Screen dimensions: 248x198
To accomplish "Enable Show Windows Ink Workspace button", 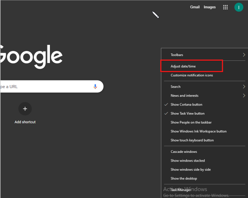I will pyautogui.click(x=205, y=131).
